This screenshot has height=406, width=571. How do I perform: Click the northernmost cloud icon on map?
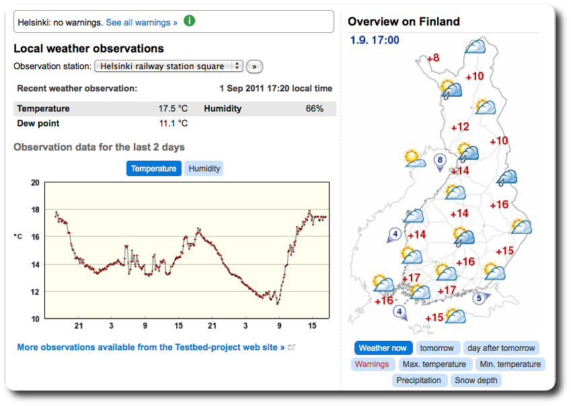point(477,47)
